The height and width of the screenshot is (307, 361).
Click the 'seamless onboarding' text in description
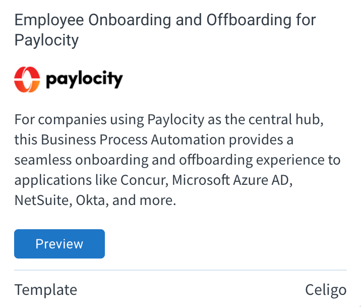coord(82,160)
